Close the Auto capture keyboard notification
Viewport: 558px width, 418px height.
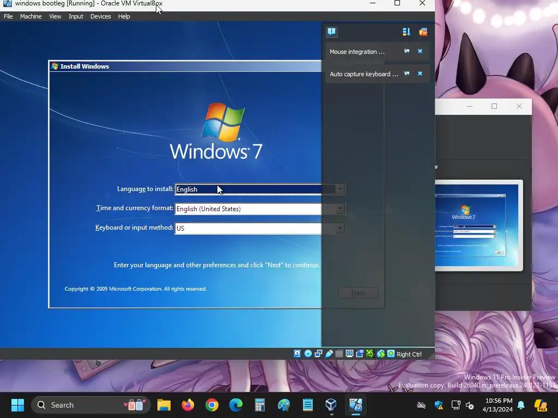tap(420, 73)
